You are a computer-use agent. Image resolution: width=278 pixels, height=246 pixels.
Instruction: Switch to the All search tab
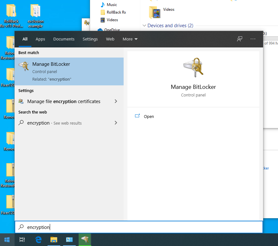coord(25,39)
